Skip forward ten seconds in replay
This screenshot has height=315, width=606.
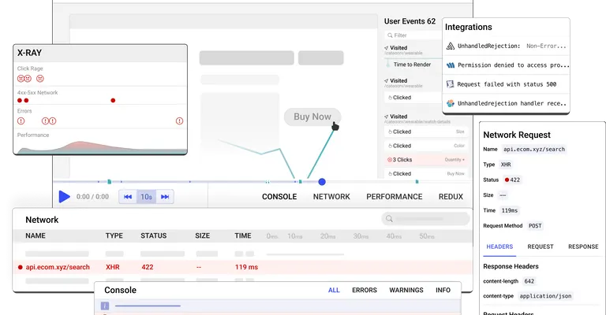165,197
